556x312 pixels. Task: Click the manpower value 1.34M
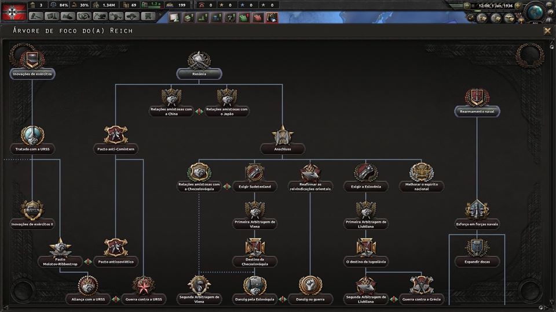coord(105,5)
